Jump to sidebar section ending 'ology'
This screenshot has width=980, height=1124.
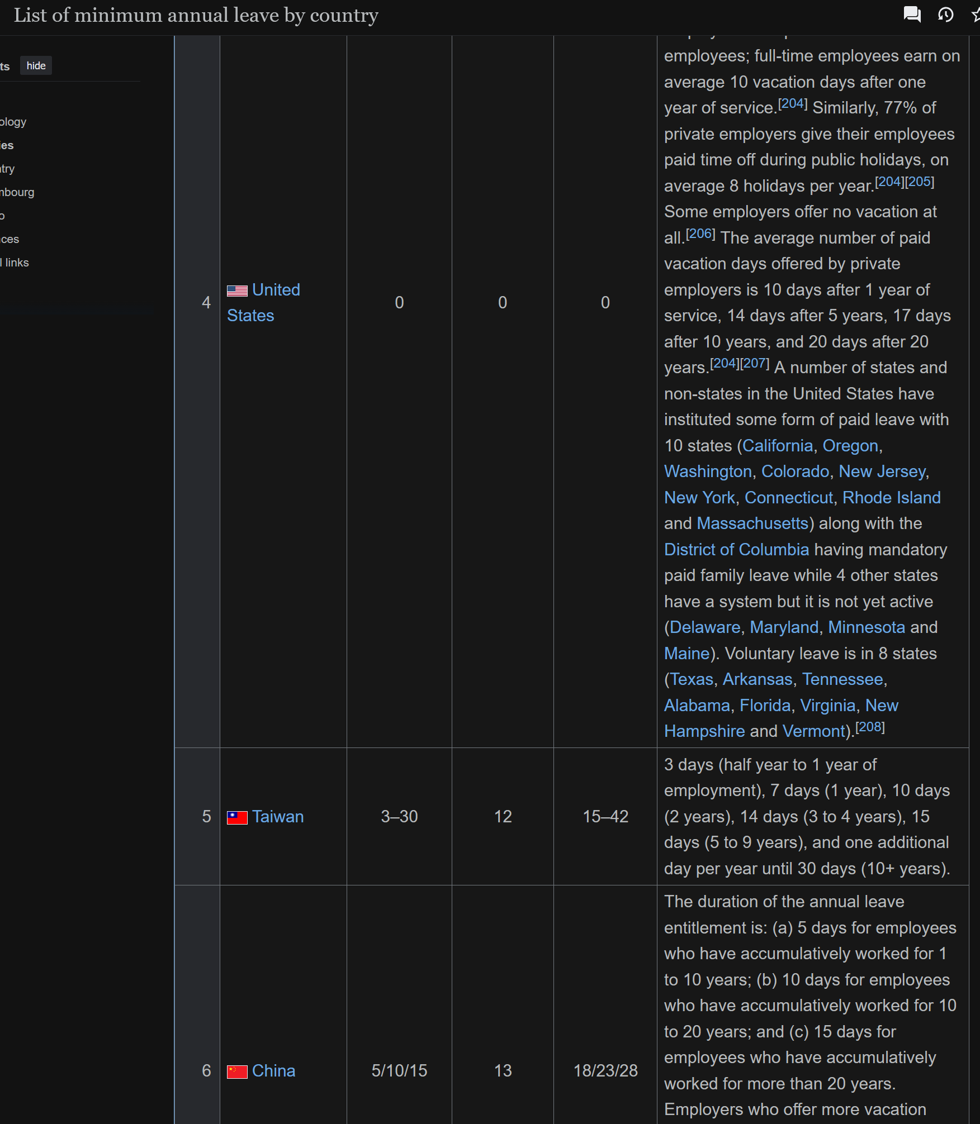coord(13,122)
